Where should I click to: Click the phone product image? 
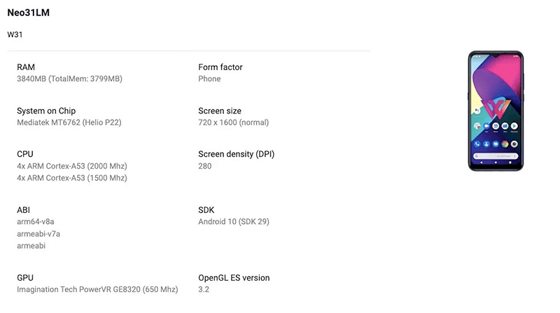(496, 111)
